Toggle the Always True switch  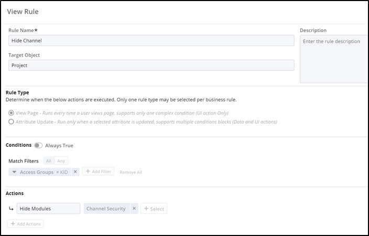pos(38,145)
